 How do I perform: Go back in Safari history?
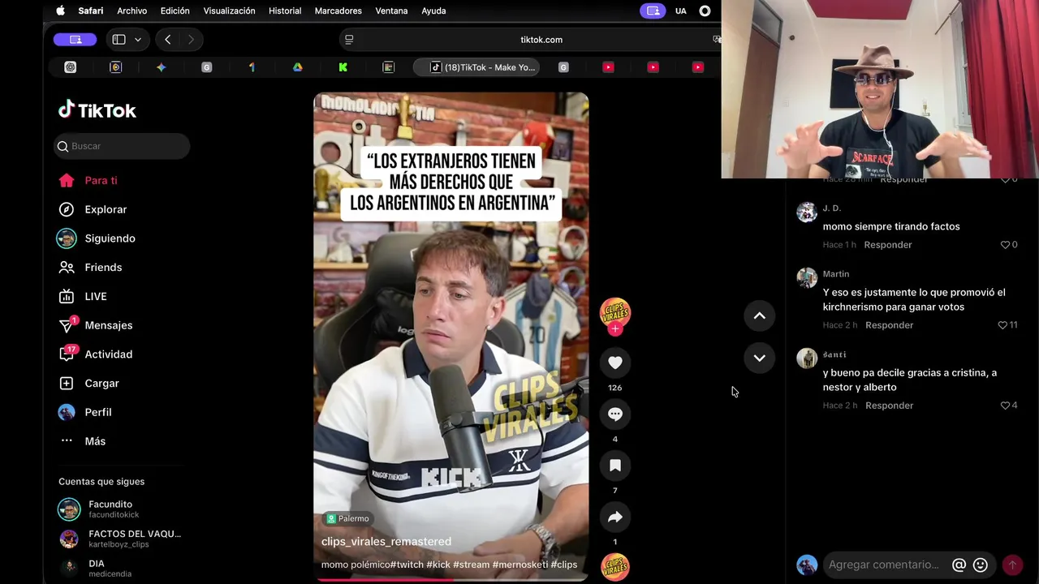pos(167,39)
